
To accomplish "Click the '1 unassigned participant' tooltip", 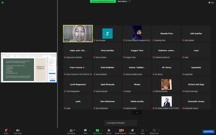I will coord(120,123).
